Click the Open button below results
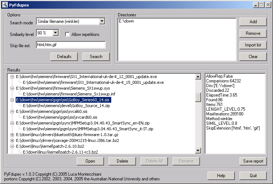The width and height of the screenshot is (273, 184). click(x=90, y=161)
